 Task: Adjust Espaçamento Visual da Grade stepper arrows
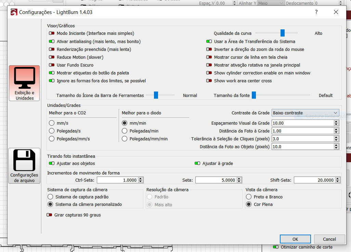click(336, 123)
